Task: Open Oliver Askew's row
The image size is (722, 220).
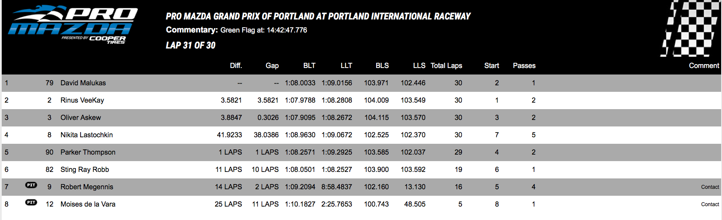Action: pyautogui.click(x=361, y=118)
